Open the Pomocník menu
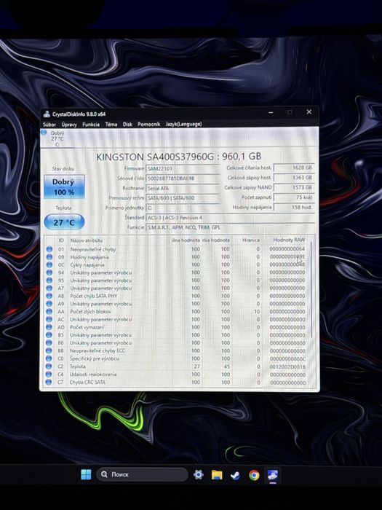 (x=148, y=125)
